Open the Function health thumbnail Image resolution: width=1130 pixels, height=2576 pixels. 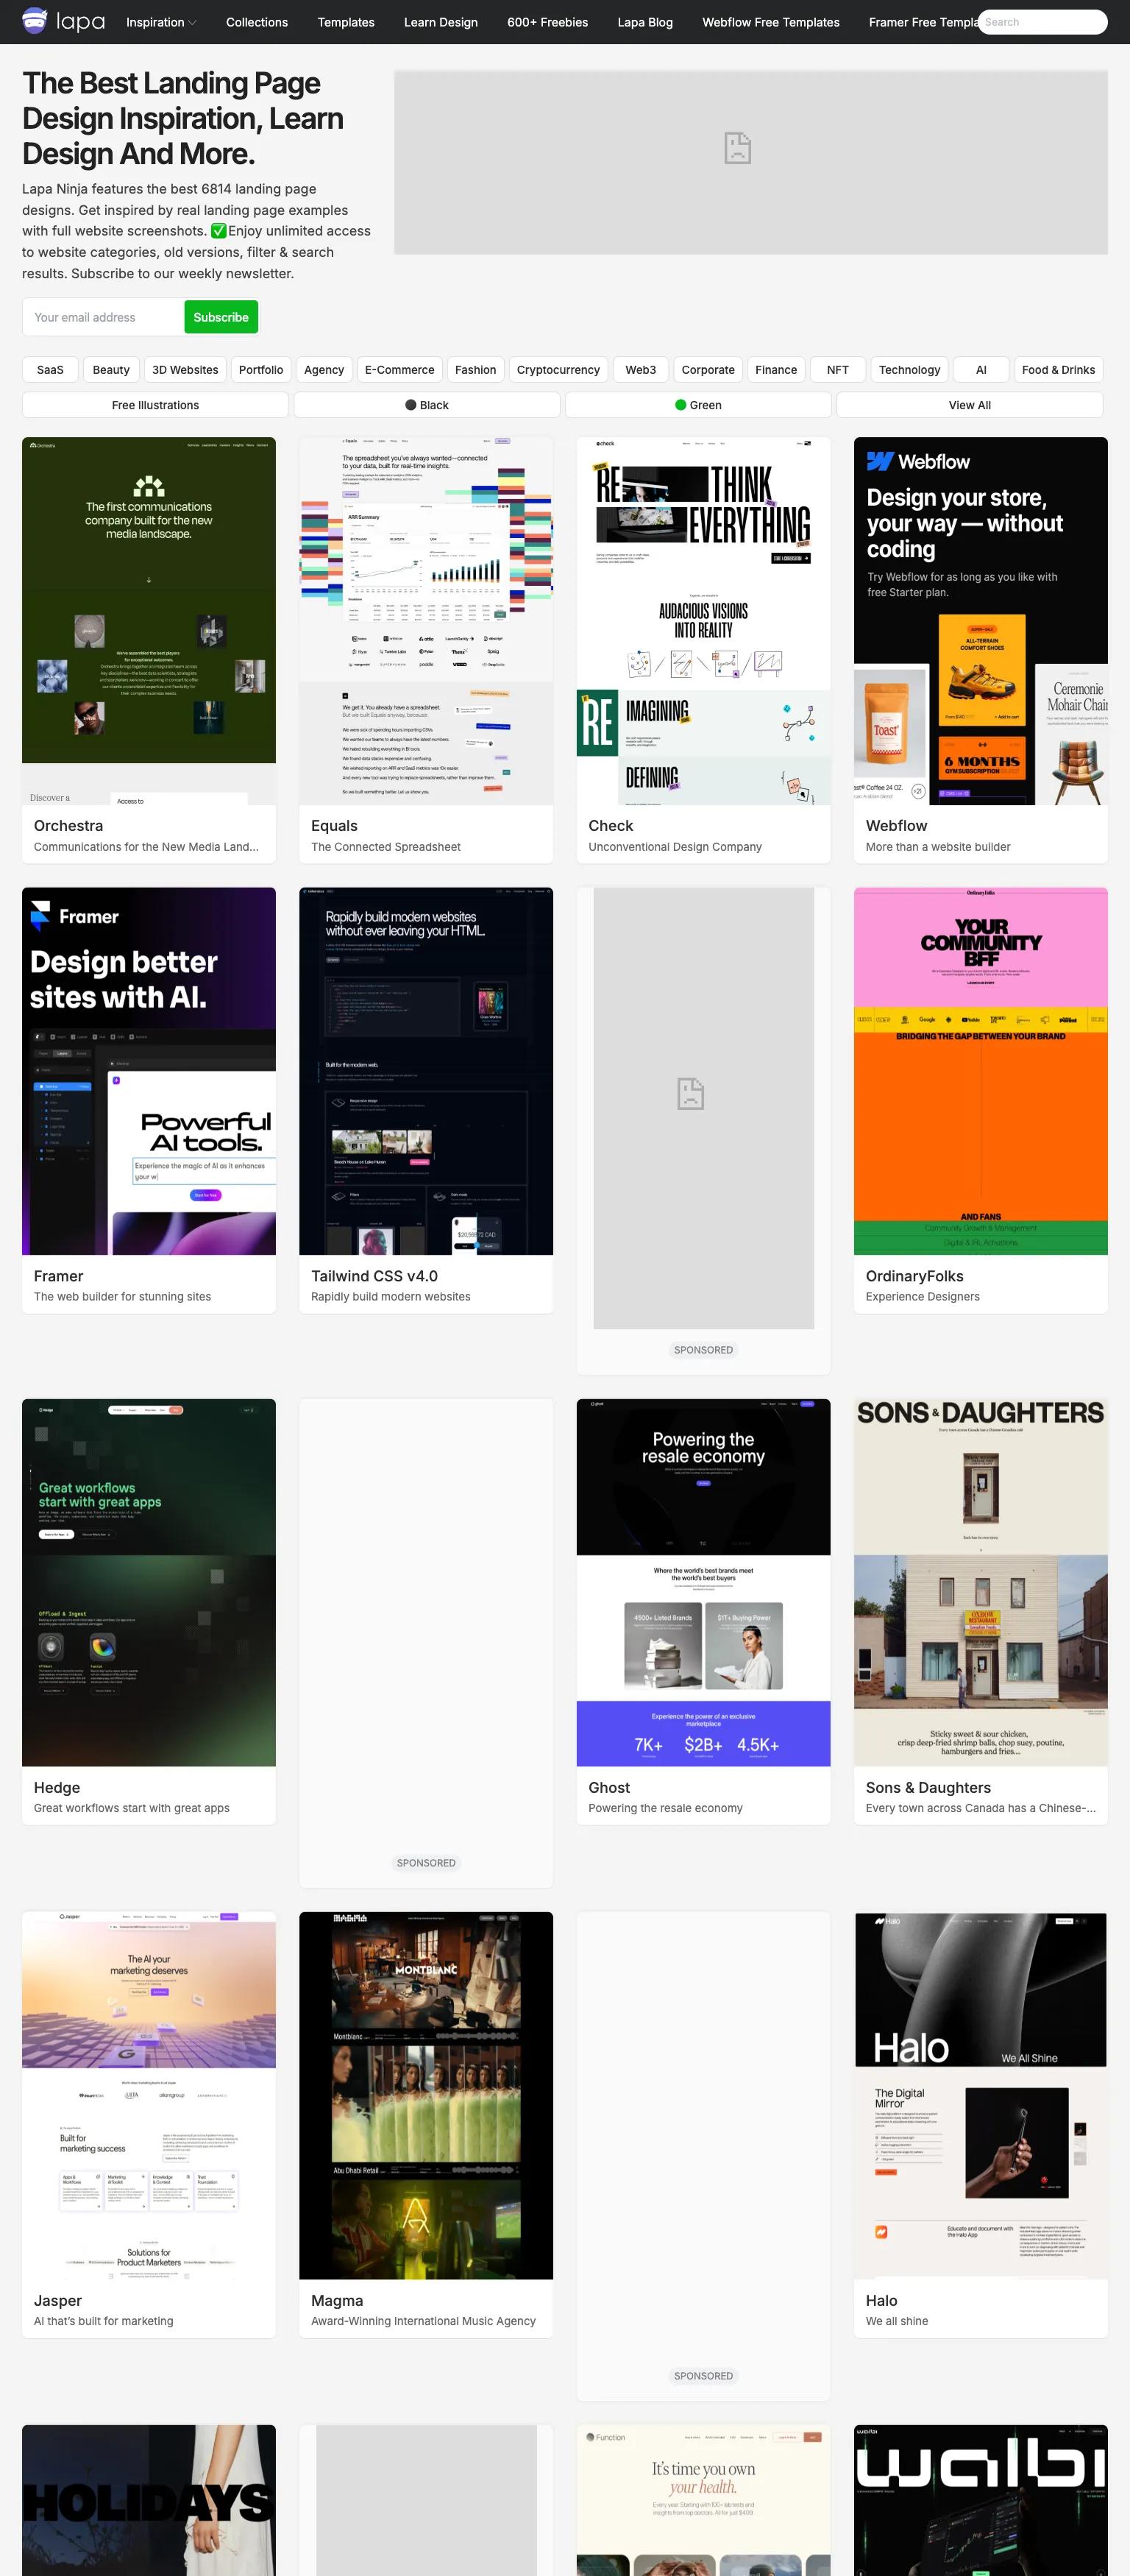703,2500
